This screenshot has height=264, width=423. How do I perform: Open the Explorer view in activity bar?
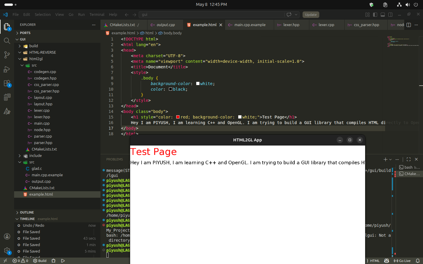coord(7,27)
